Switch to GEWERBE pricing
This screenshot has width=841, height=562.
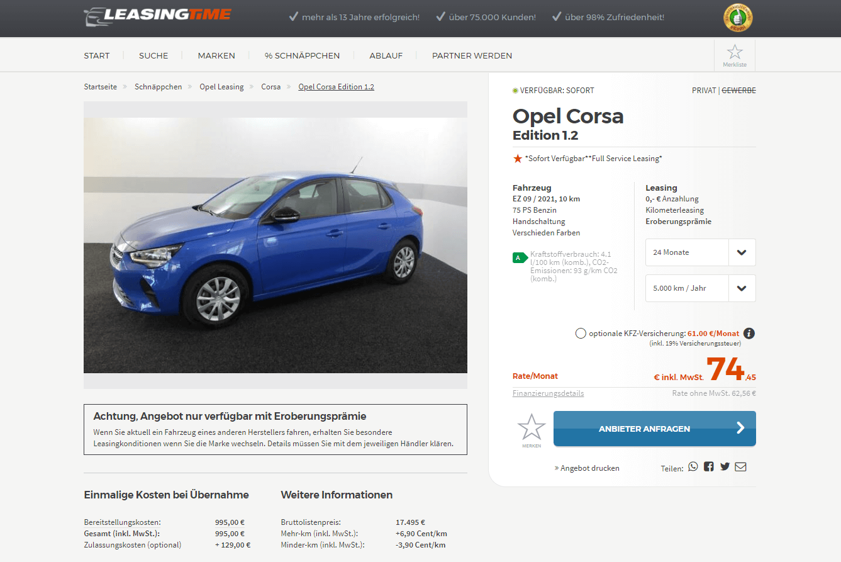738,91
